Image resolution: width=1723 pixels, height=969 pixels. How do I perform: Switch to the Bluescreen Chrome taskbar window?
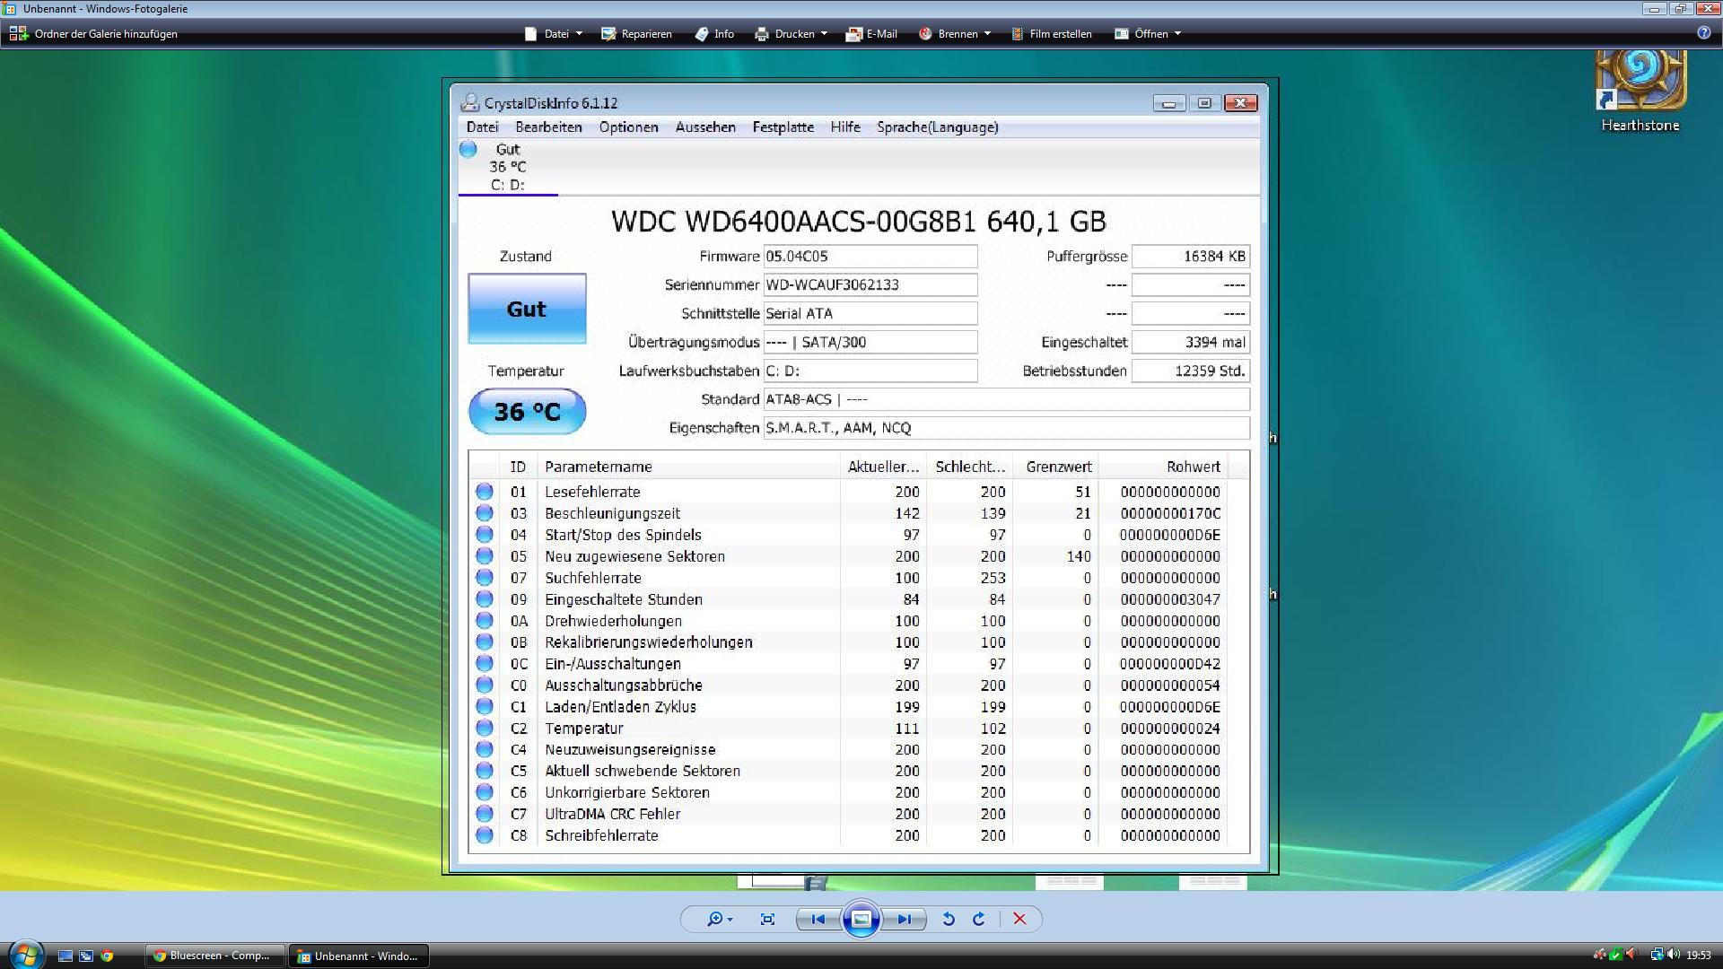click(214, 956)
